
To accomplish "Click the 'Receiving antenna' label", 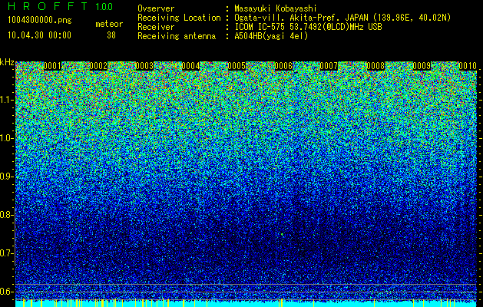I will coord(177,36).
